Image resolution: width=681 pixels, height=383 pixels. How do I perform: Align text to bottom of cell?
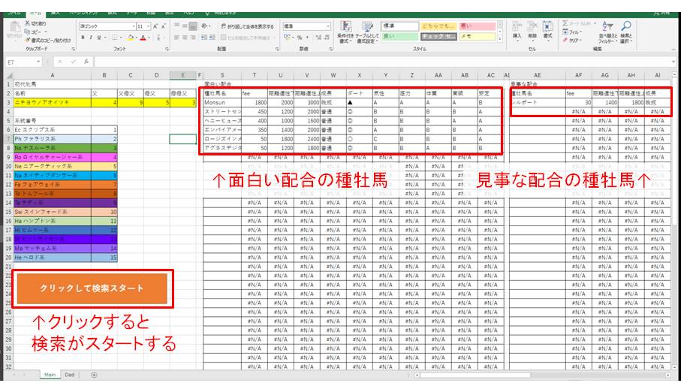(x=193, y=26)
